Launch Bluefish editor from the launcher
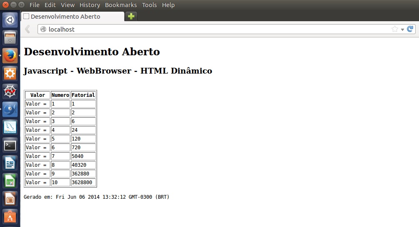This screenshot has width=419, height=227. click(x=10, y=109)
